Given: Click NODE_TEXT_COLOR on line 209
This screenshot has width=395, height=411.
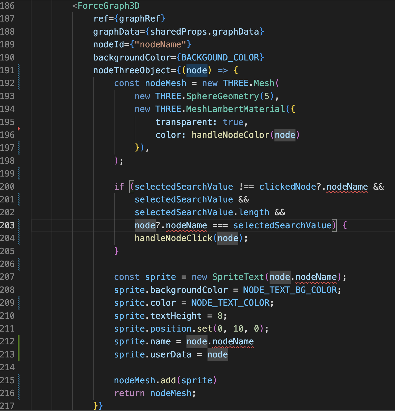Looking at the screenshot, I should [x=230, y=303].
